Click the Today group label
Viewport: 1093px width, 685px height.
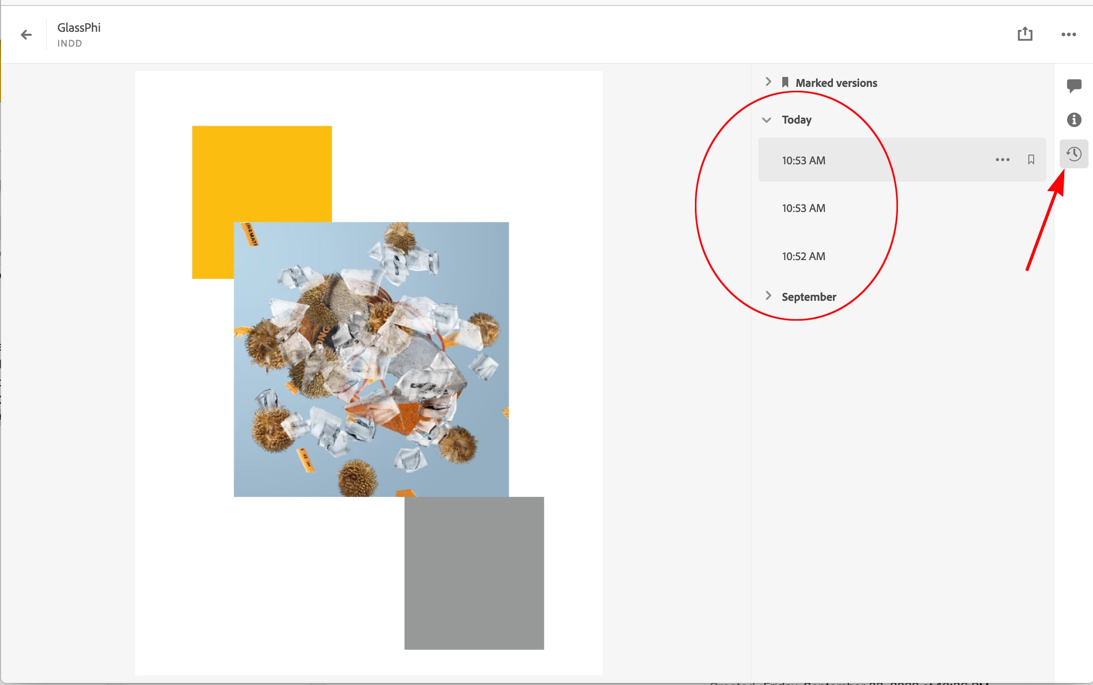click(x=796, y=120)
